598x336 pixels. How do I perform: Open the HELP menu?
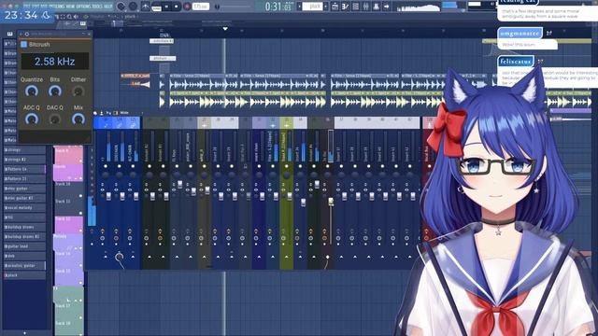pos(108,7)
